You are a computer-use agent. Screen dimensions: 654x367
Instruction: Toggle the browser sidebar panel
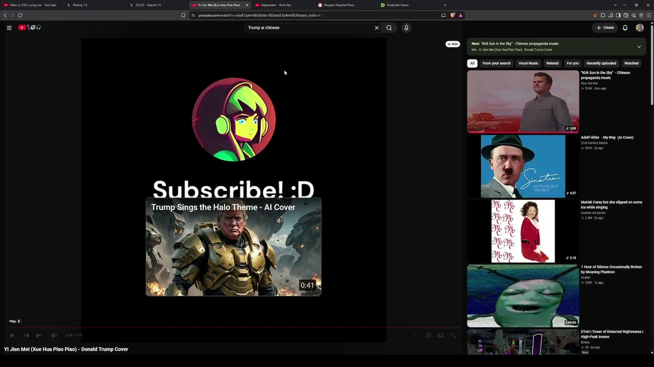tap(618, 15)
